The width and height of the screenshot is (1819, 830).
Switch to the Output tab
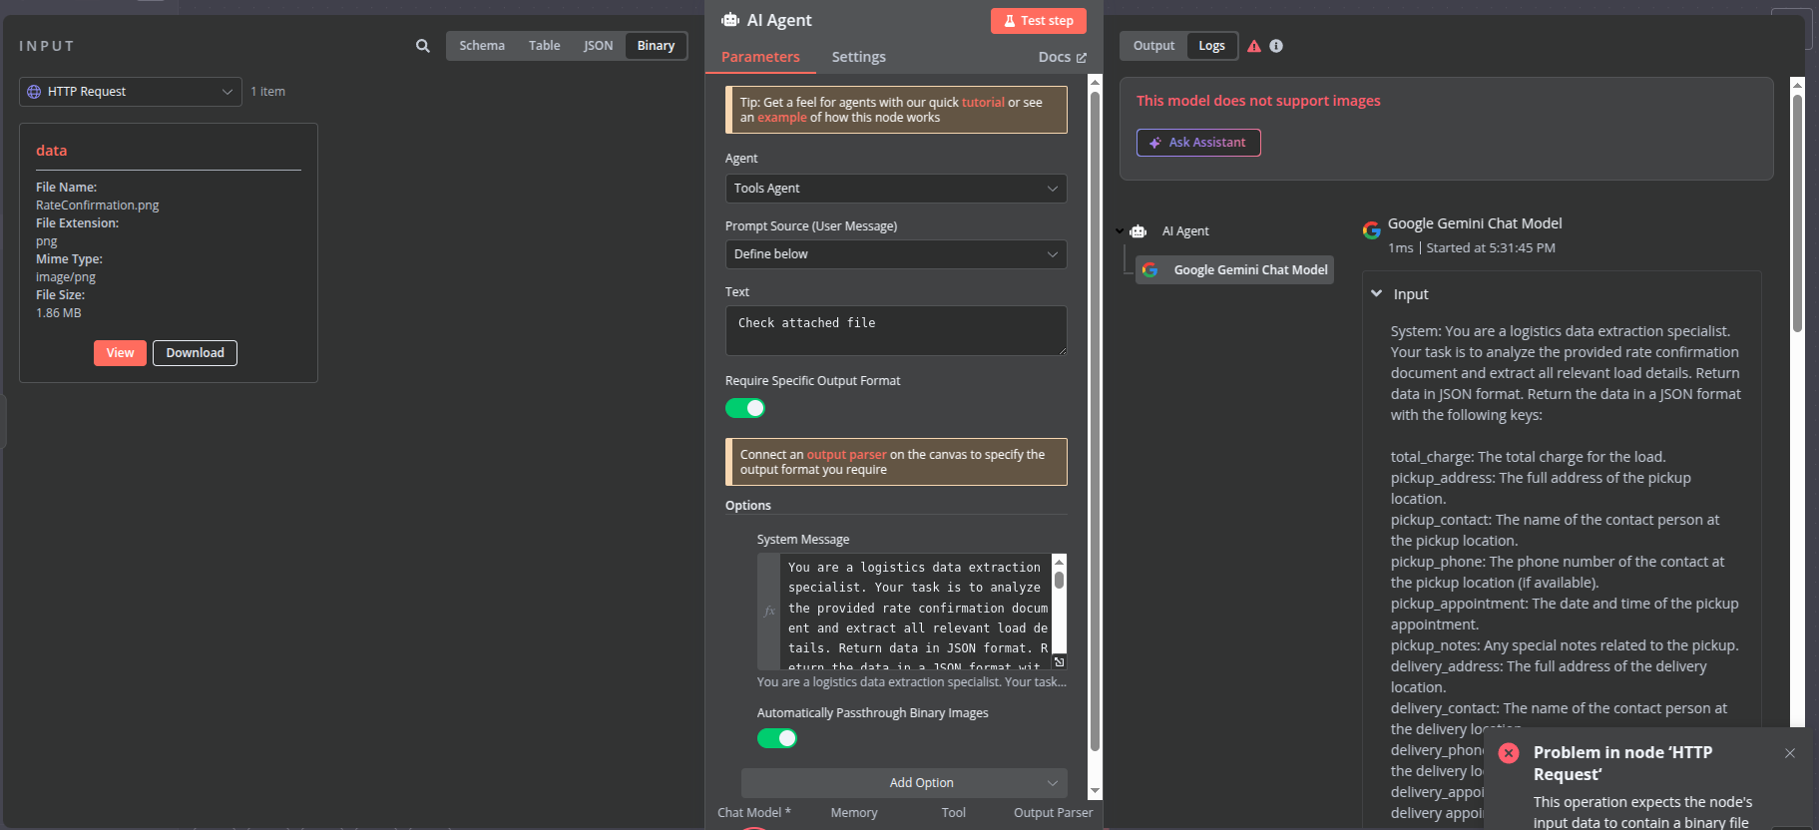[1153, 46]
